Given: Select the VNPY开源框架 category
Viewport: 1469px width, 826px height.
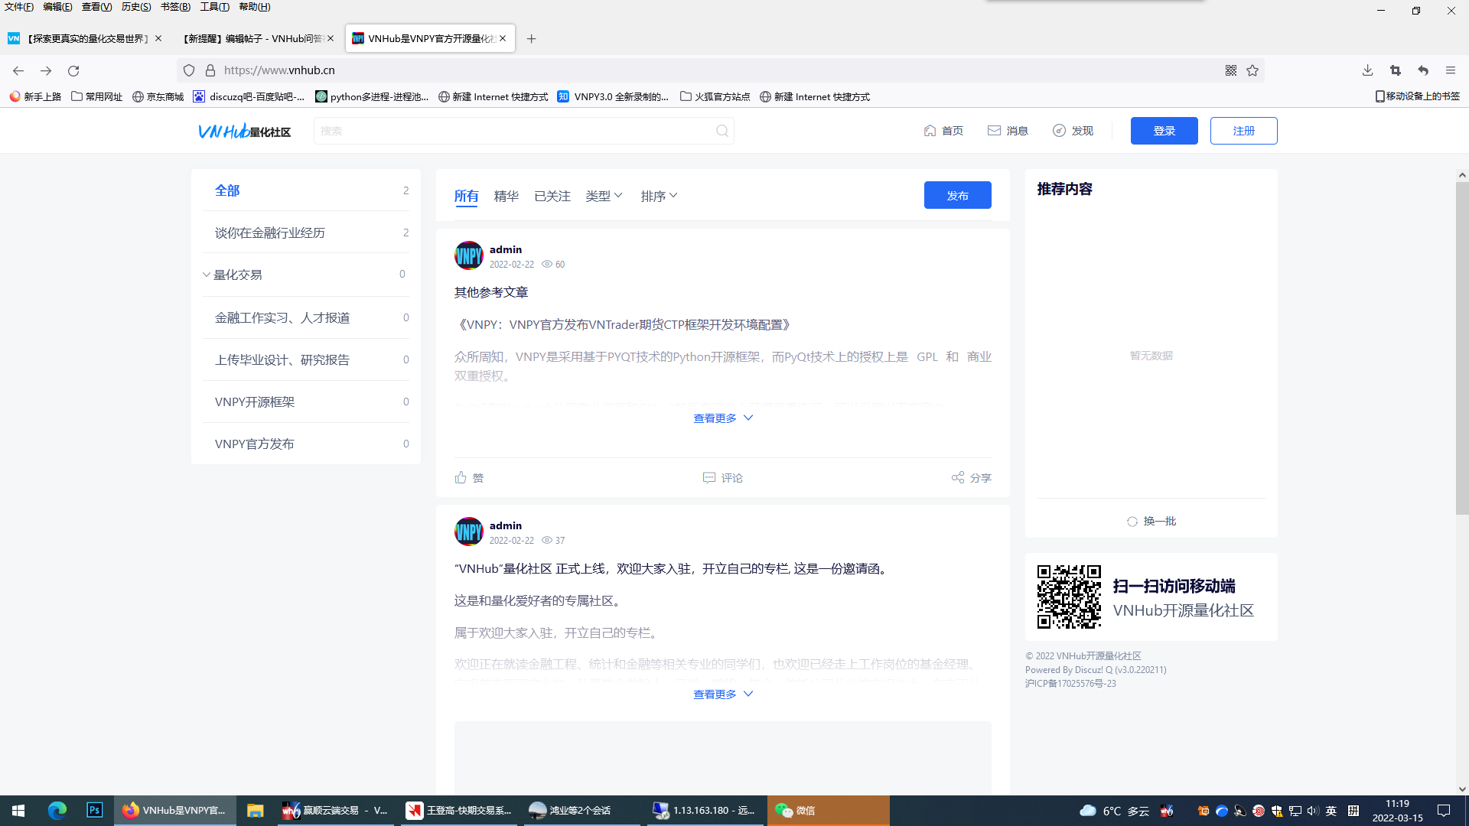Looking at the screenshot, I should 306,402.
